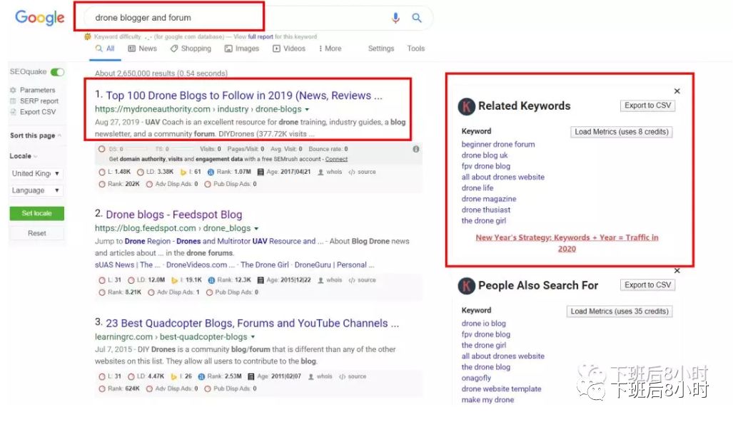The image size is (733, 422).
Task: Click Load Metrics uses 8 credits button
Action: (621, 132)
